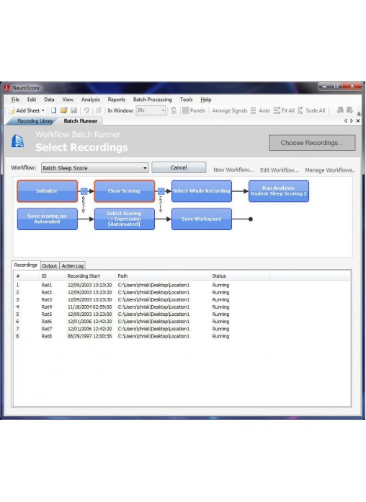Open the View menu
Viewport: 366px width, 502px height.
pos(68,100)
